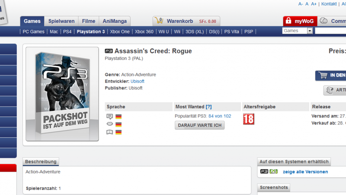This screenshot has height=195, width=346.
Task: Open the Ubisoft developer link
Action: coord(138,81)
